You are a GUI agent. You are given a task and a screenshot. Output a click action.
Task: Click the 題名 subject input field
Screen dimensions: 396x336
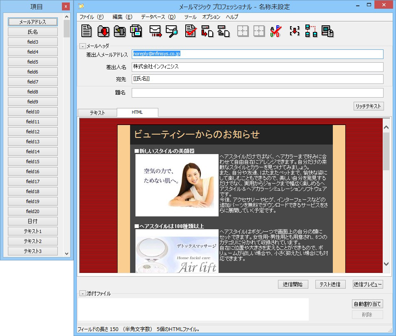pos(257,93)
